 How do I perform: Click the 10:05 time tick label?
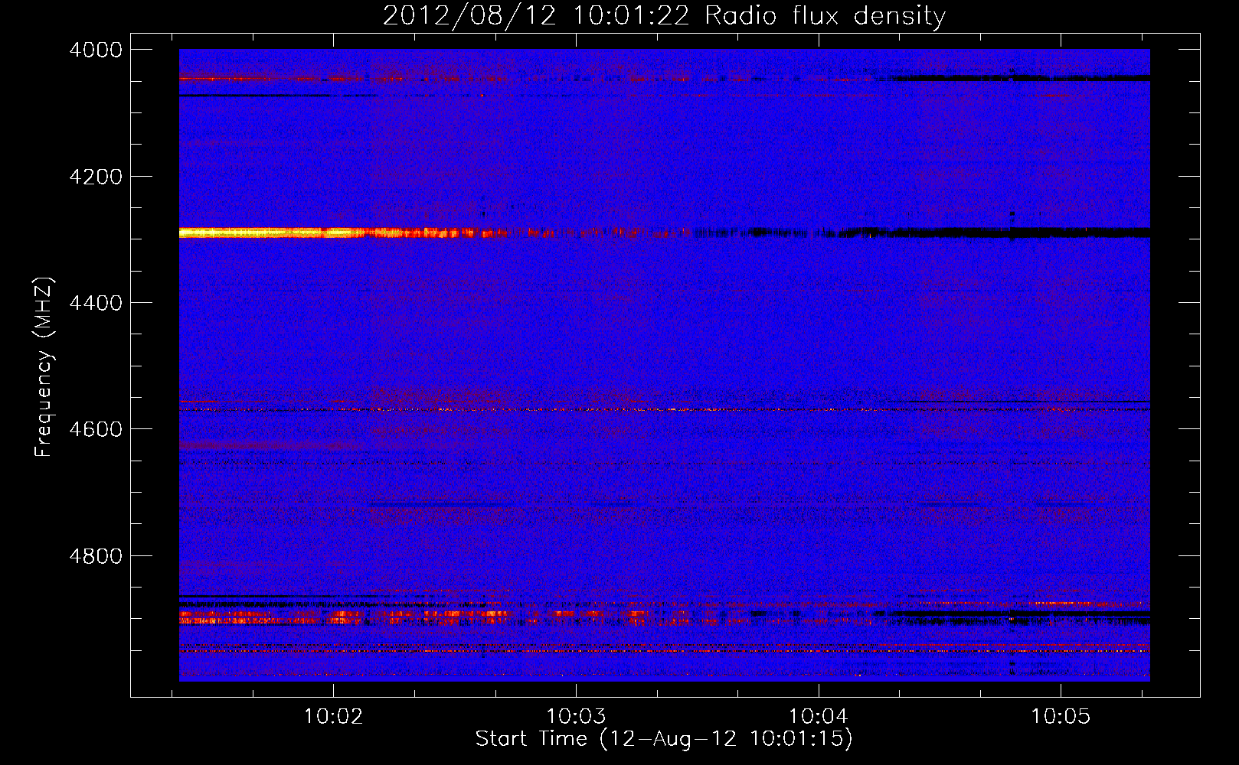click(x=1061, y=716)
